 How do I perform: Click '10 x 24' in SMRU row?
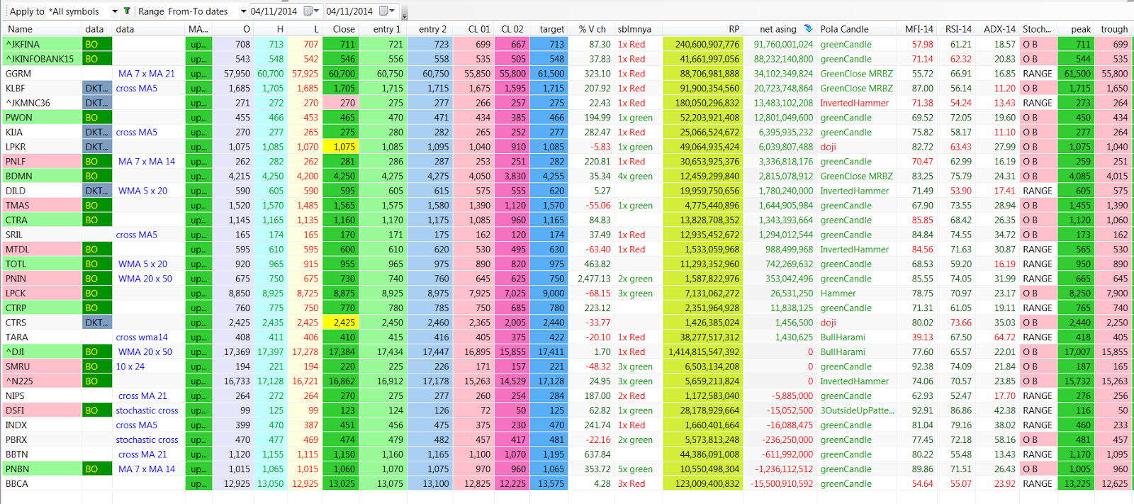point(130,366)
